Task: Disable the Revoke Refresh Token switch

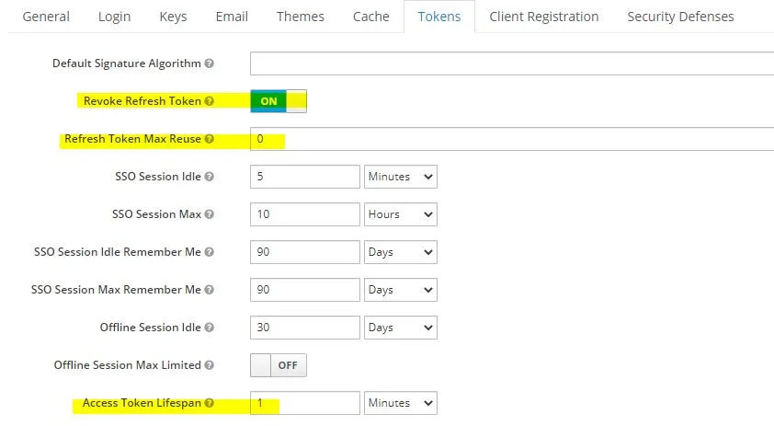Action: tap(279, 101)
